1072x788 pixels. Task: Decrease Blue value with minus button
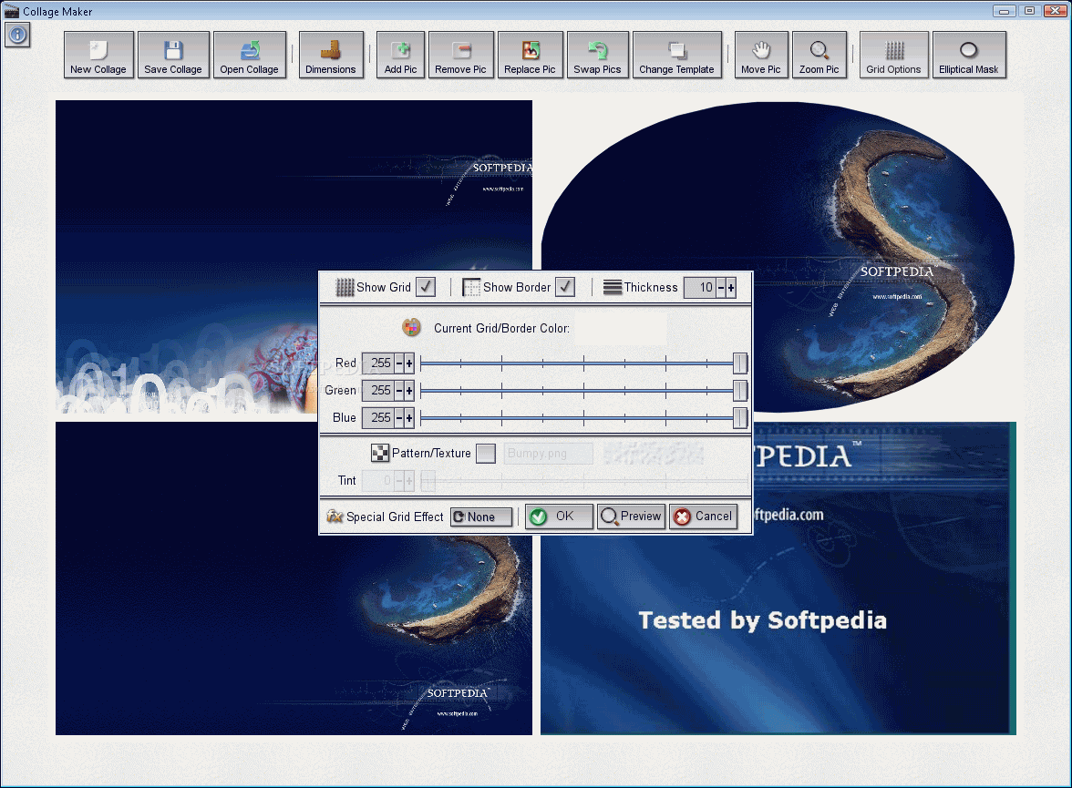399,417
